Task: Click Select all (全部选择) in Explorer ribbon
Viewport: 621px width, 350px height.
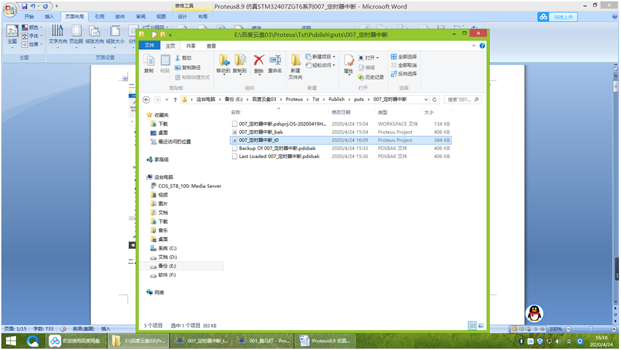Action: point(404,56)
